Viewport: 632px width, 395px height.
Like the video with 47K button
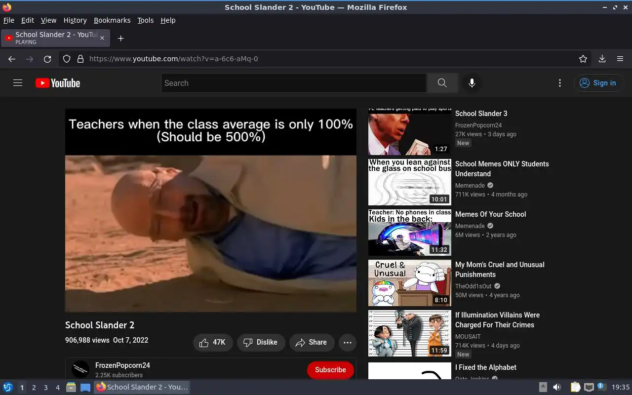point(213,342)
